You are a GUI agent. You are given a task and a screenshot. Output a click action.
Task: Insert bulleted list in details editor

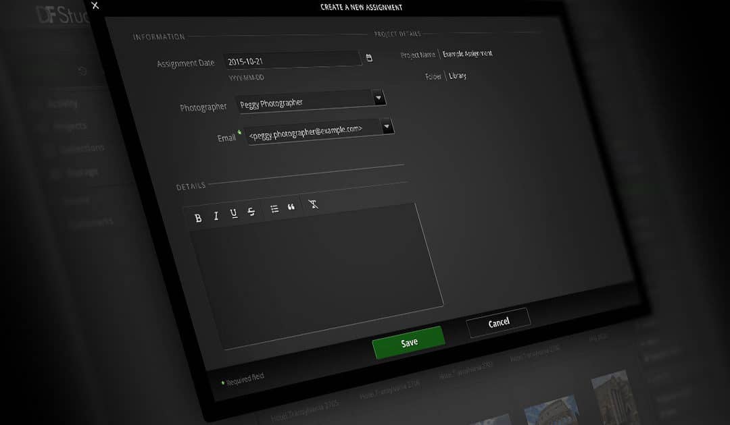[274, 208]
